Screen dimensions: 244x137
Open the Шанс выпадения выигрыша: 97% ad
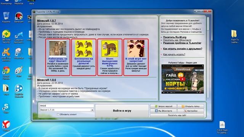click(110, 57)
